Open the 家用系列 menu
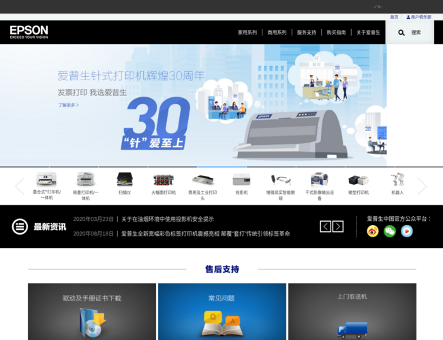 pos(247,33)
